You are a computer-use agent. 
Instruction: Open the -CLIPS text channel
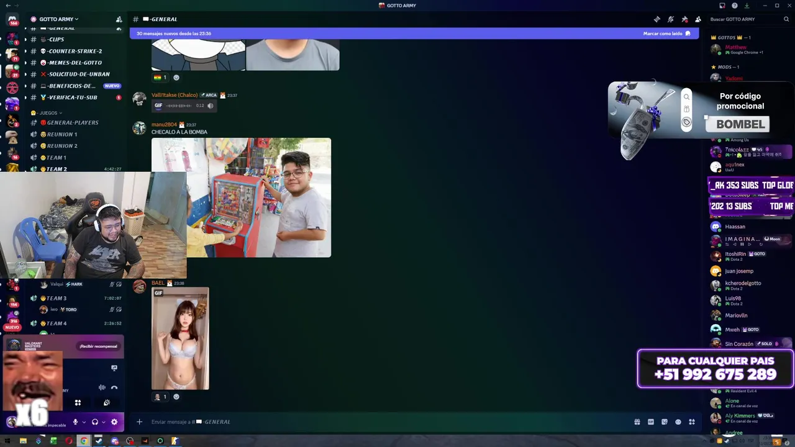coord(75,40)
